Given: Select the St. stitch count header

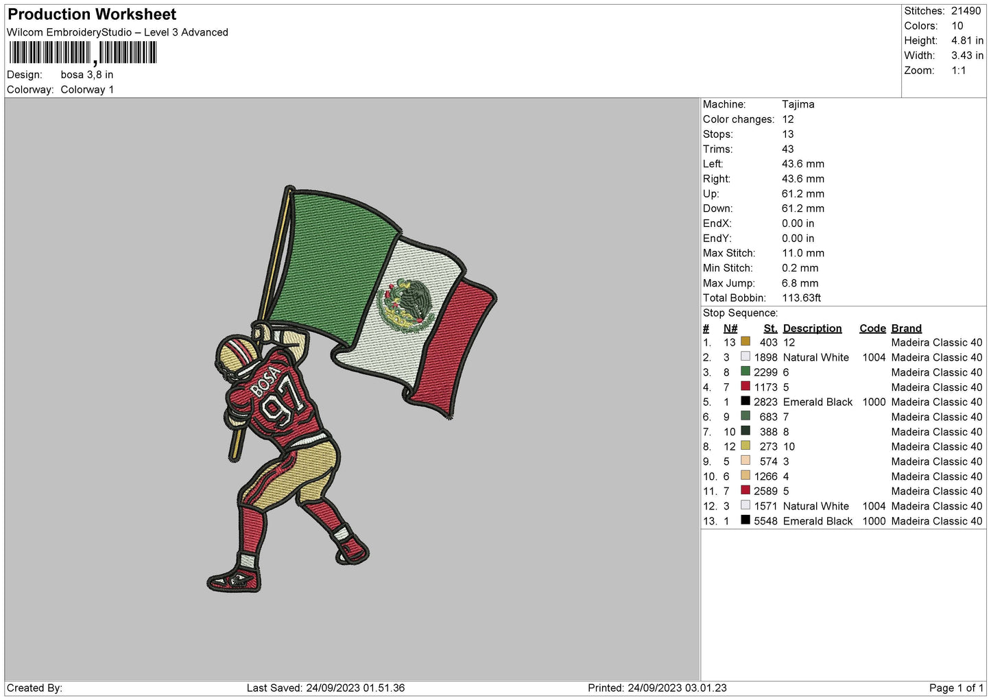Looking at the screenshot, I should coord(770,328).
